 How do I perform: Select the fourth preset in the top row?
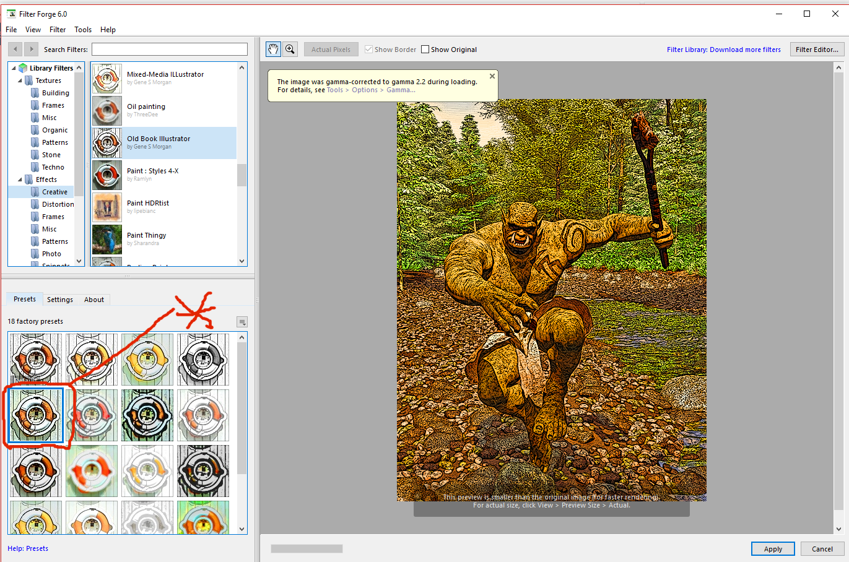point(203,360)
